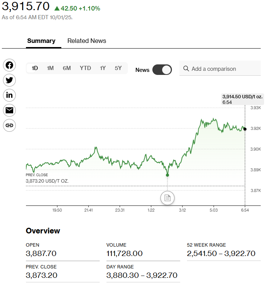269x285 pixels.
Task: Click the green low-point dot on chart
Action: click(167, 175)
